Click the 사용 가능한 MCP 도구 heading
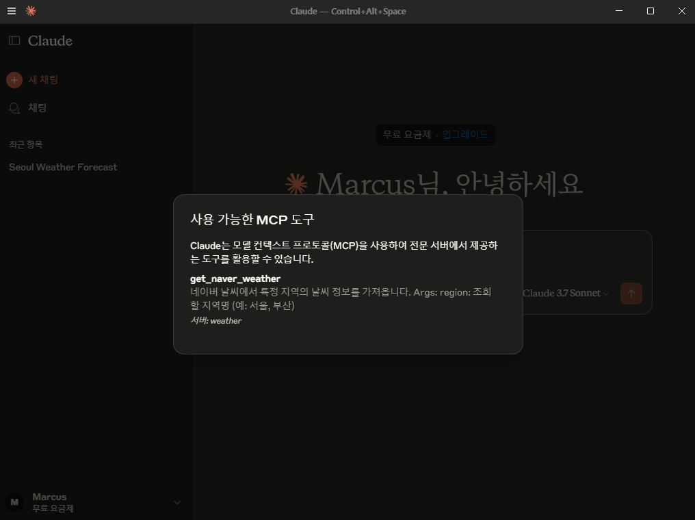695x520 pixels. [252, 220]
